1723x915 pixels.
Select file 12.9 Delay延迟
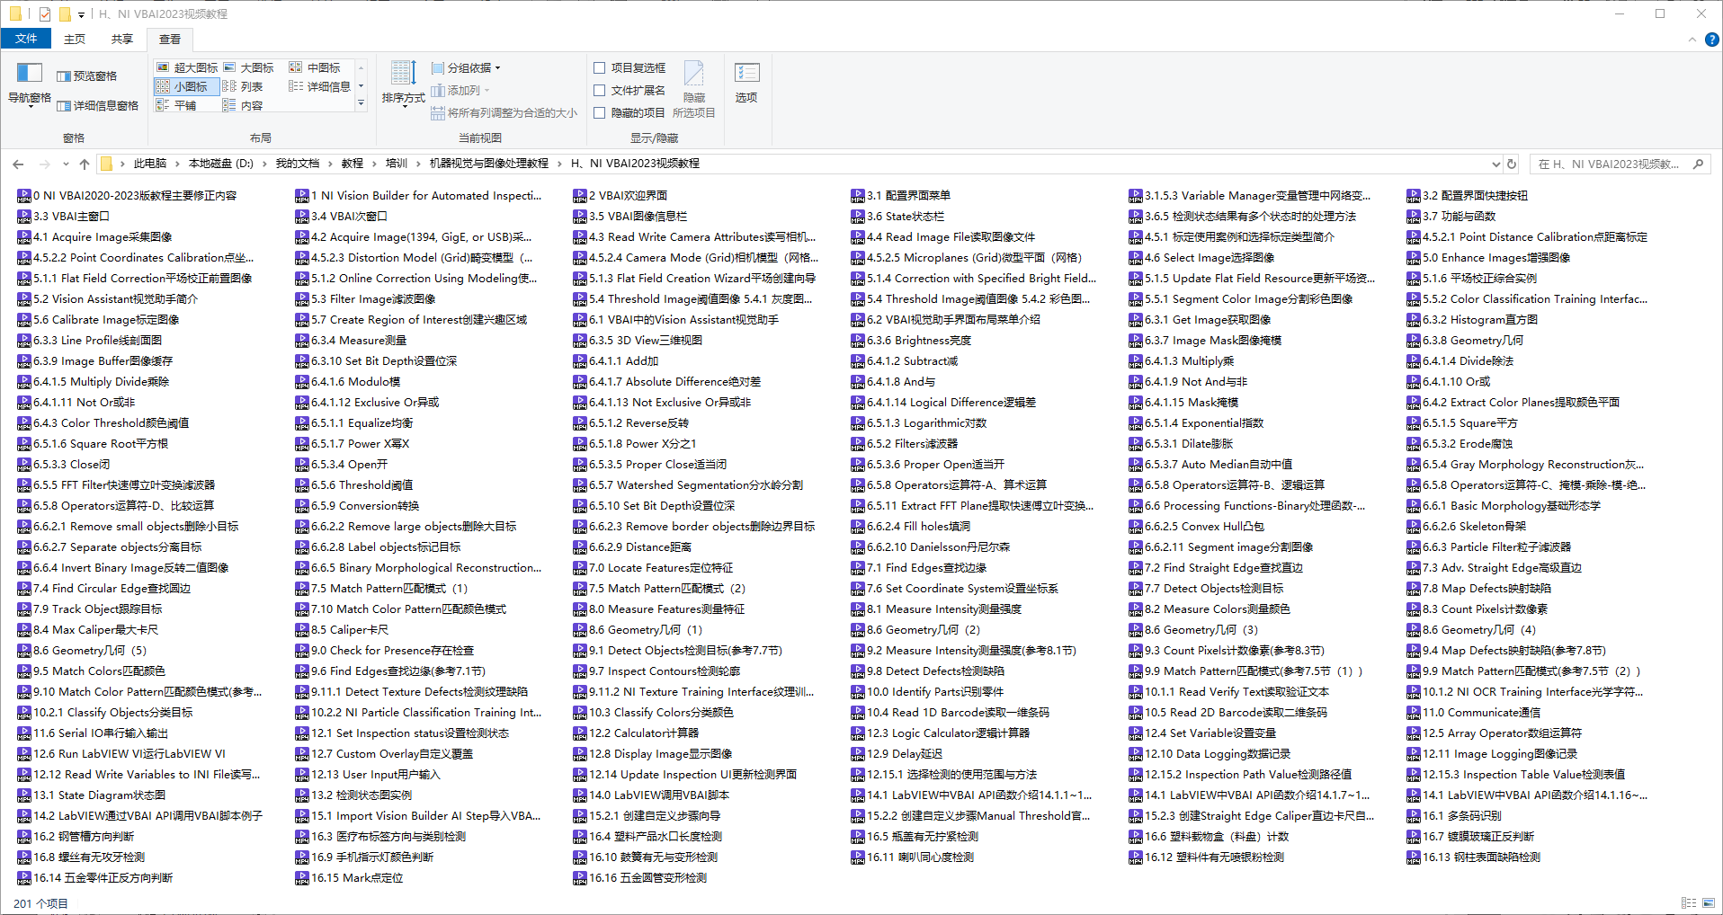click(897, 753)
